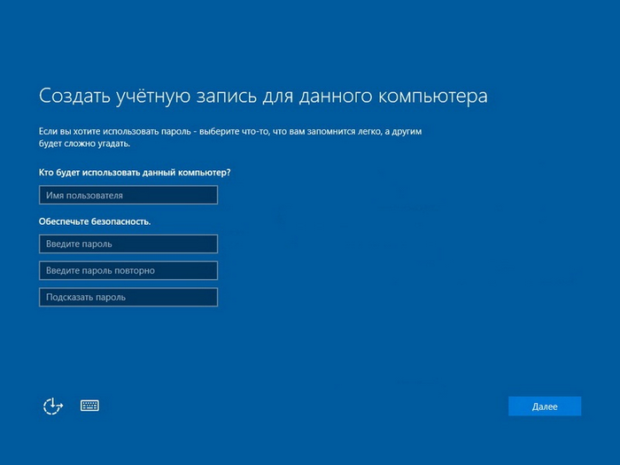Open the Ease of Access options icon
The height and width of the screenshot is (465, 620).
click(54, 406)
